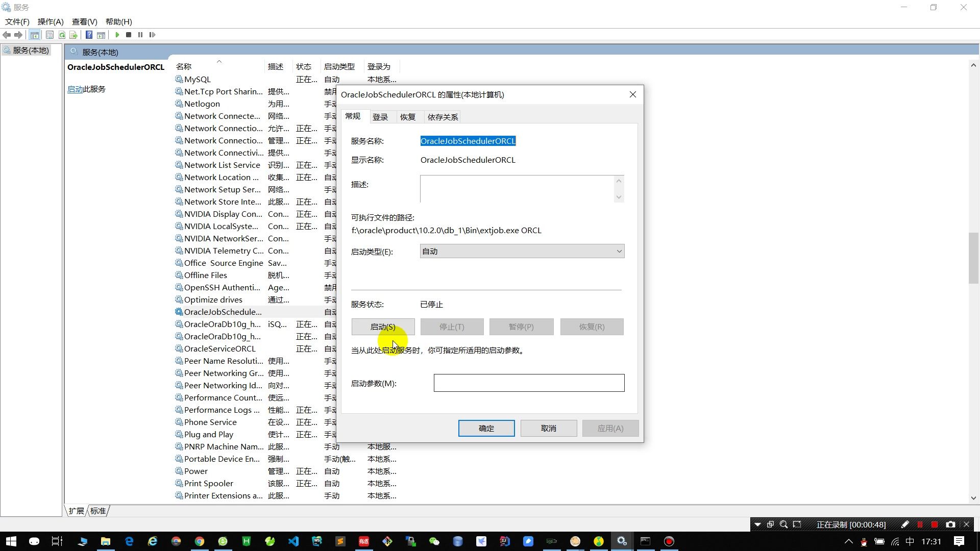Close the OracleJobSchedulerORCL properties dialog
The width and height of the screenshot is (980, 551).
coord(633,94)
